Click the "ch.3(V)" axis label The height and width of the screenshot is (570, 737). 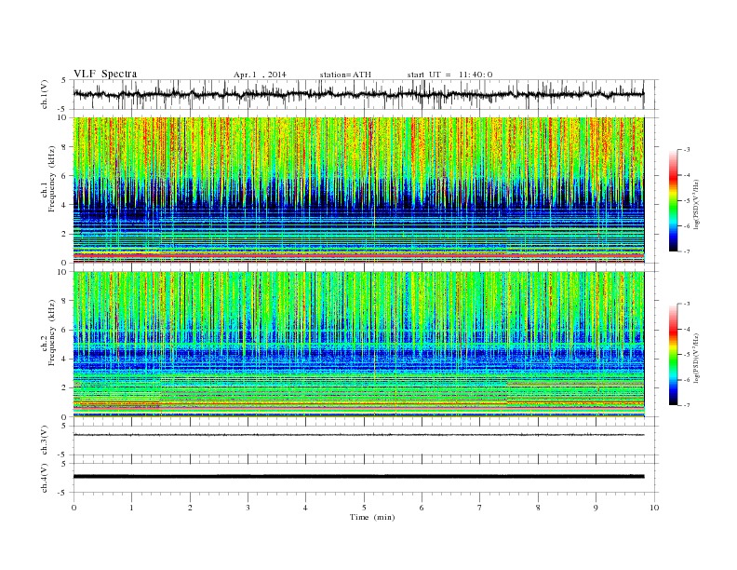coord(45,441)
